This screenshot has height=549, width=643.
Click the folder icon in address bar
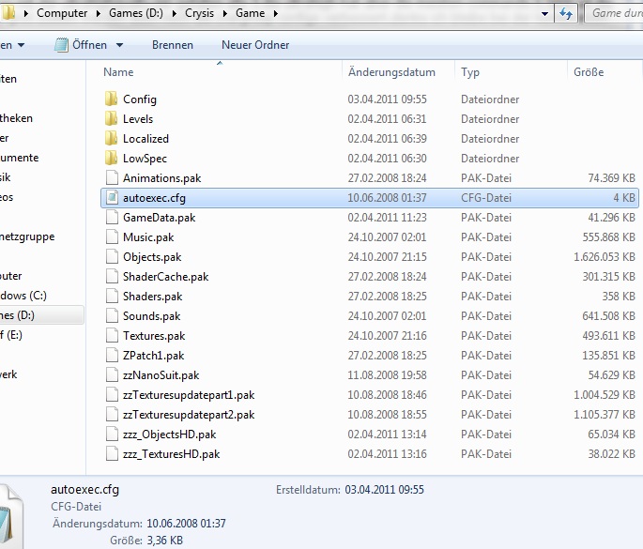[8, 13]
